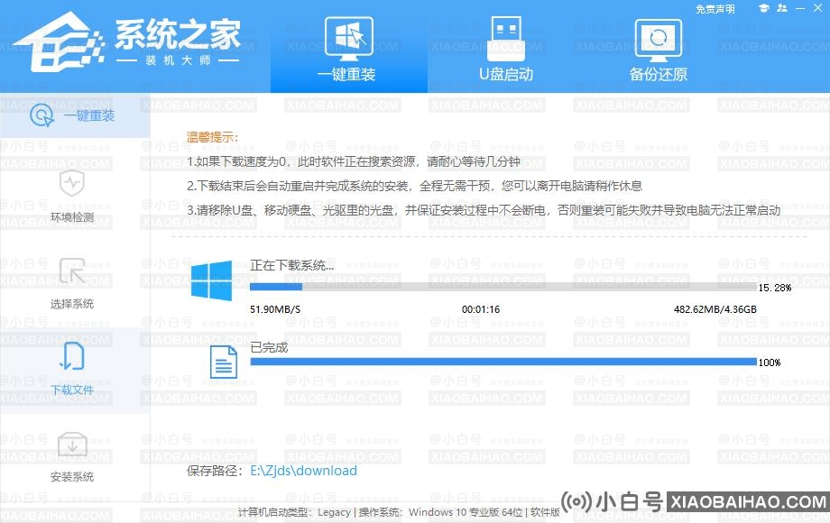The width and height of the screenshot is (830, 523).
Task: Click the document icon beside 已完成
Action: [x=224, y=362]
